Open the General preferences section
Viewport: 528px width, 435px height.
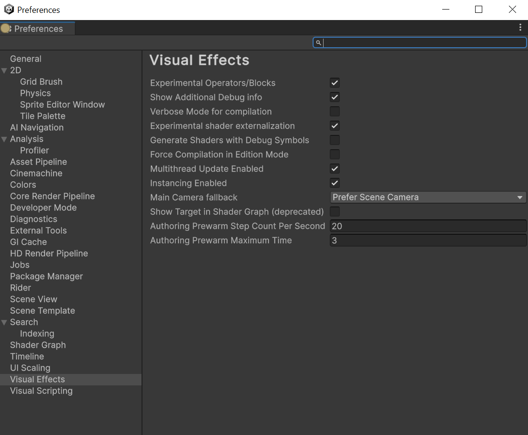[26, 59]
